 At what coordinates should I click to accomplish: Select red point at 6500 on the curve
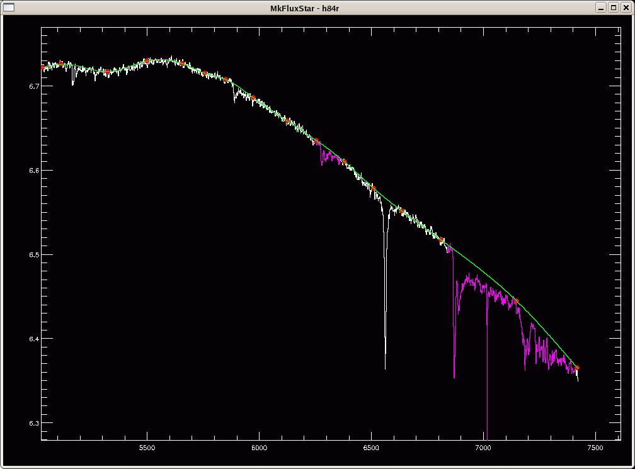[373, 188]
